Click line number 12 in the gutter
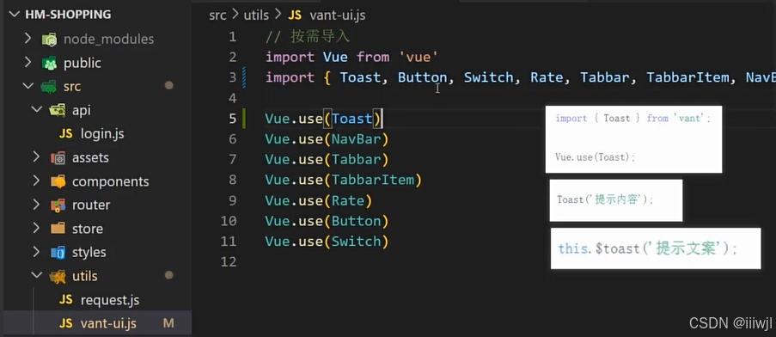The width and height of the screenshot is (776, 337). [229, 262]
